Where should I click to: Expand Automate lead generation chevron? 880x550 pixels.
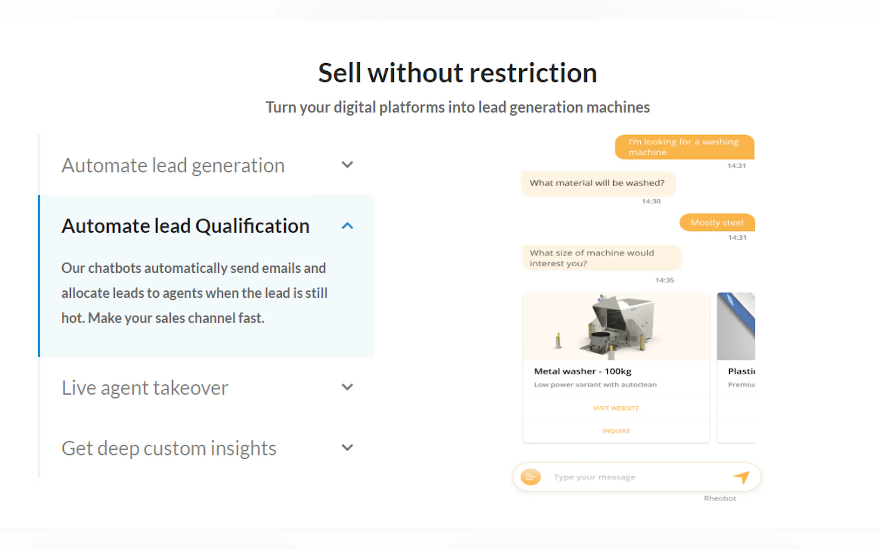tap(347, 165)
